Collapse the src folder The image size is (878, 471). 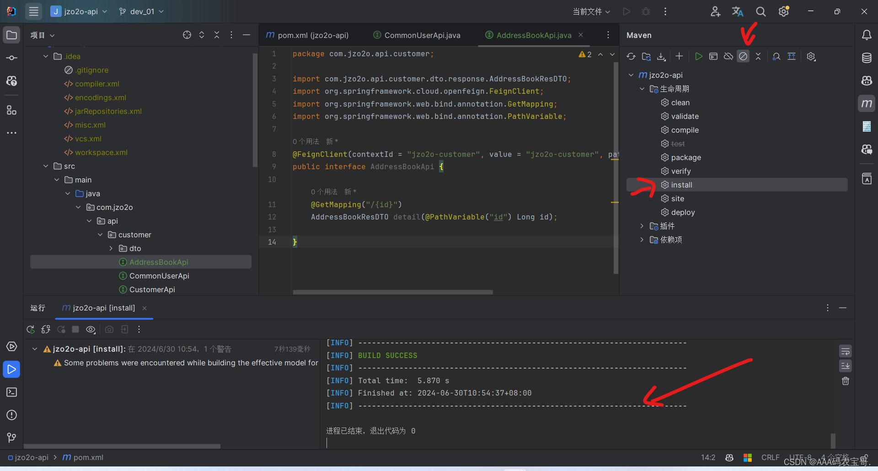pos(46,166)
